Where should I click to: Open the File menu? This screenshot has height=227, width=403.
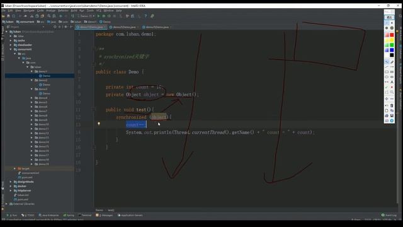3,11
